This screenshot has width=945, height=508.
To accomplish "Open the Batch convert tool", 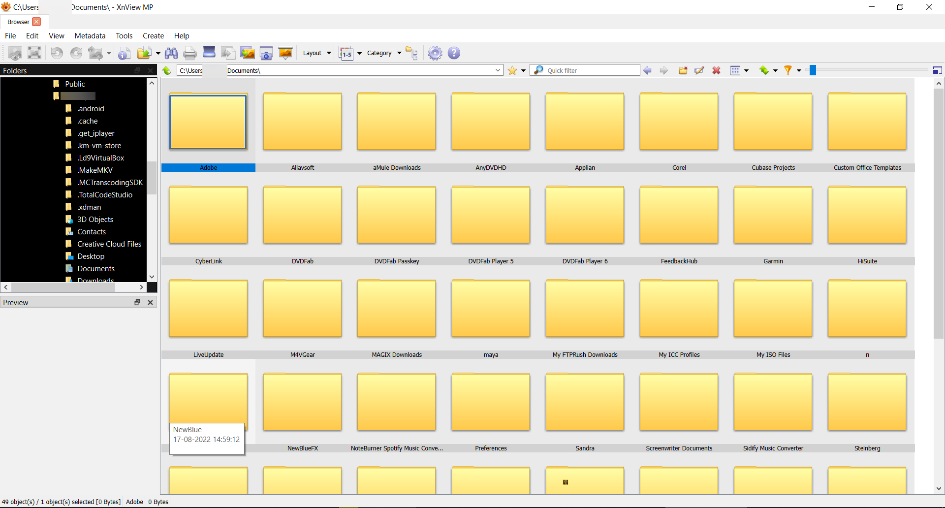I will (x=247, y=53).
